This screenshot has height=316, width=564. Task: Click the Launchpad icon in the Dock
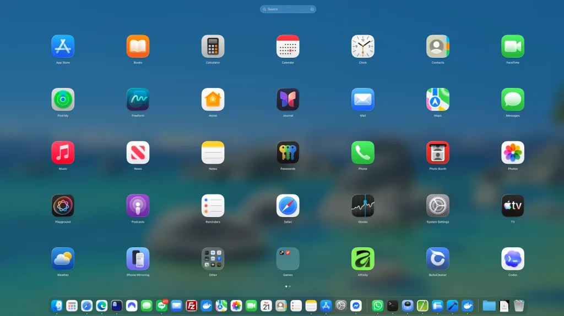click(72, 306)
